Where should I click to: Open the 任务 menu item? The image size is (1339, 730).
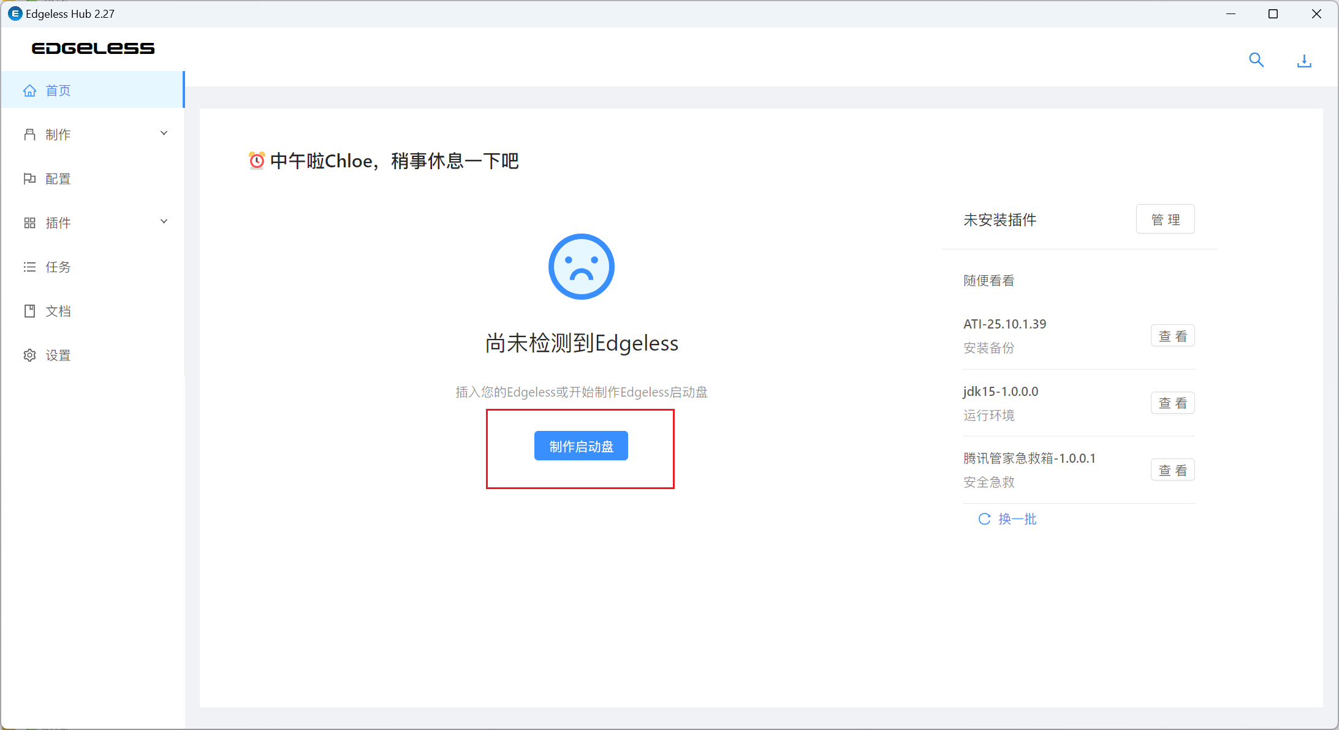[92, 267]
